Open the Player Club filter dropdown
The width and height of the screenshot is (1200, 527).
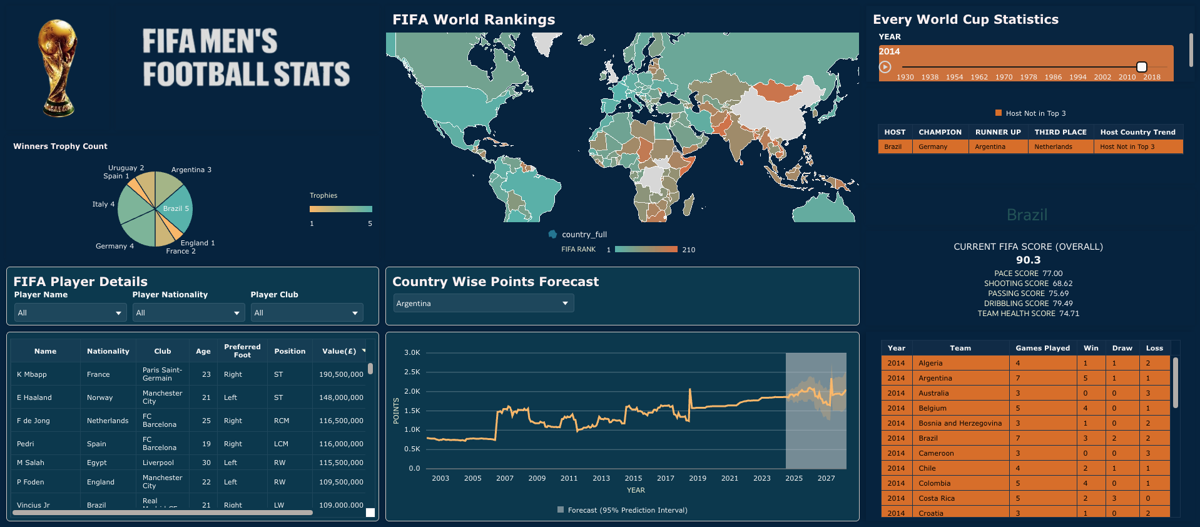tap(307, 312)
